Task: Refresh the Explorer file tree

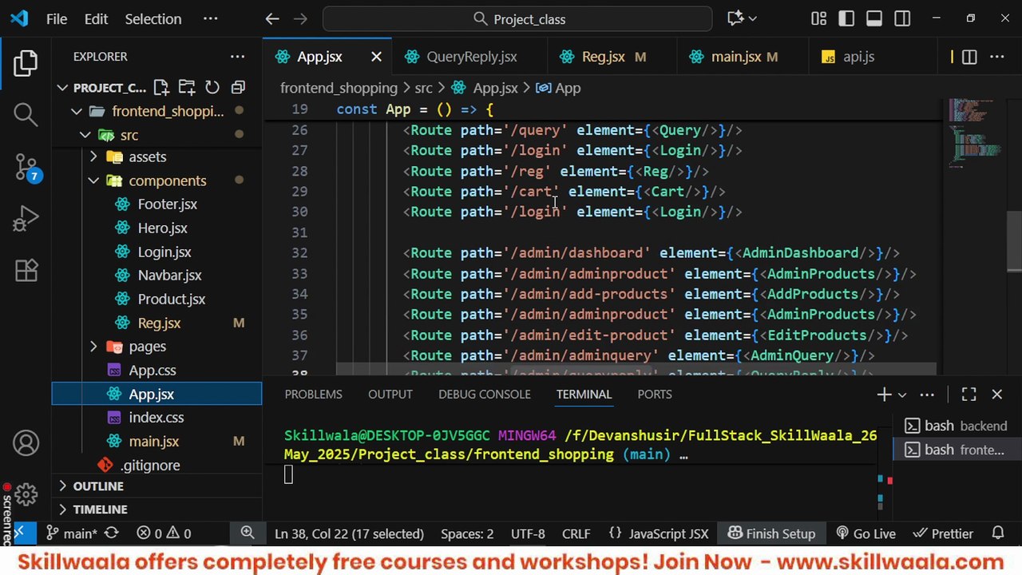Action: tap(212, 88)
